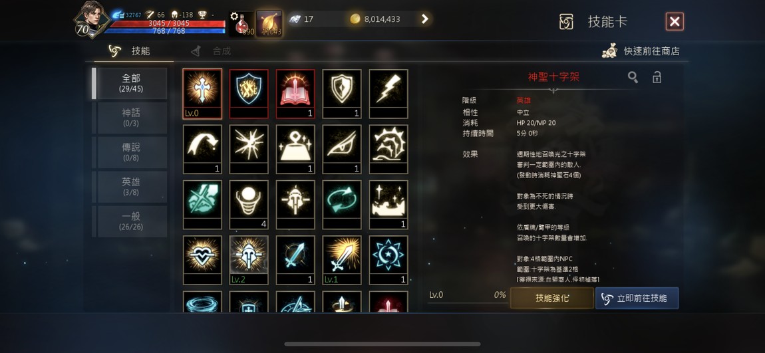Open 快速前往商店 shop shortcut
This screenshot has height=353, width=765.
[x=641, y=51]
